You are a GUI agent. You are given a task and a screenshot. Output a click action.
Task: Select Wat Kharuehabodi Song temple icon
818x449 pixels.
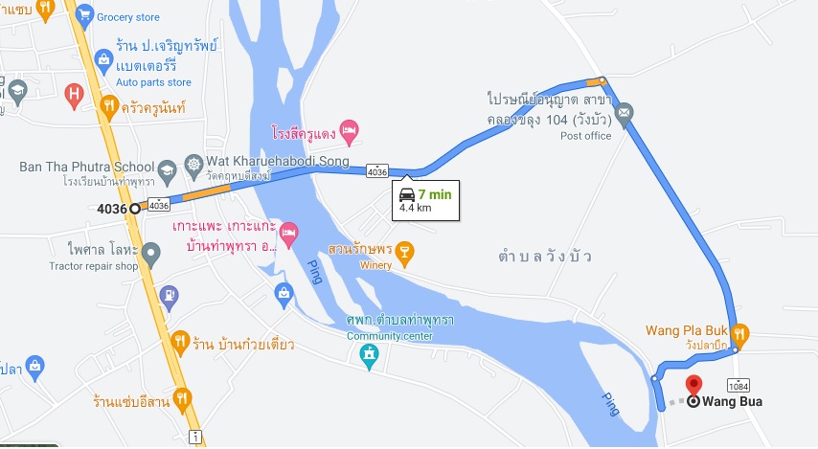click(194, 167)
